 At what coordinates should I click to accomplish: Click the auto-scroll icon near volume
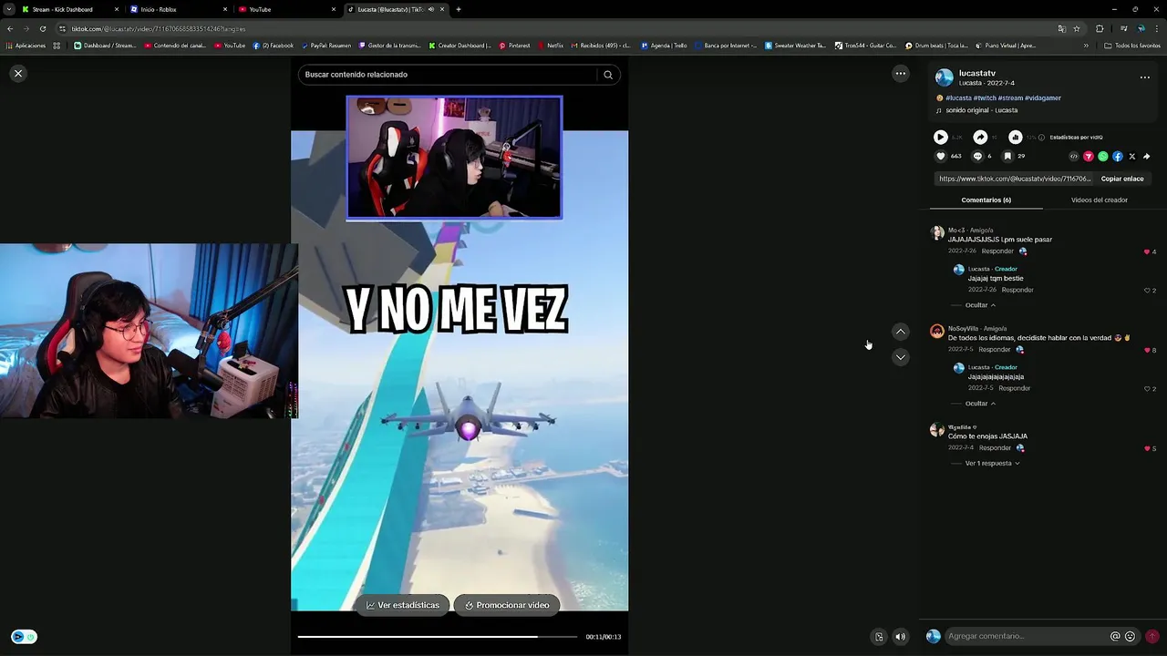(x=879, y=637)
